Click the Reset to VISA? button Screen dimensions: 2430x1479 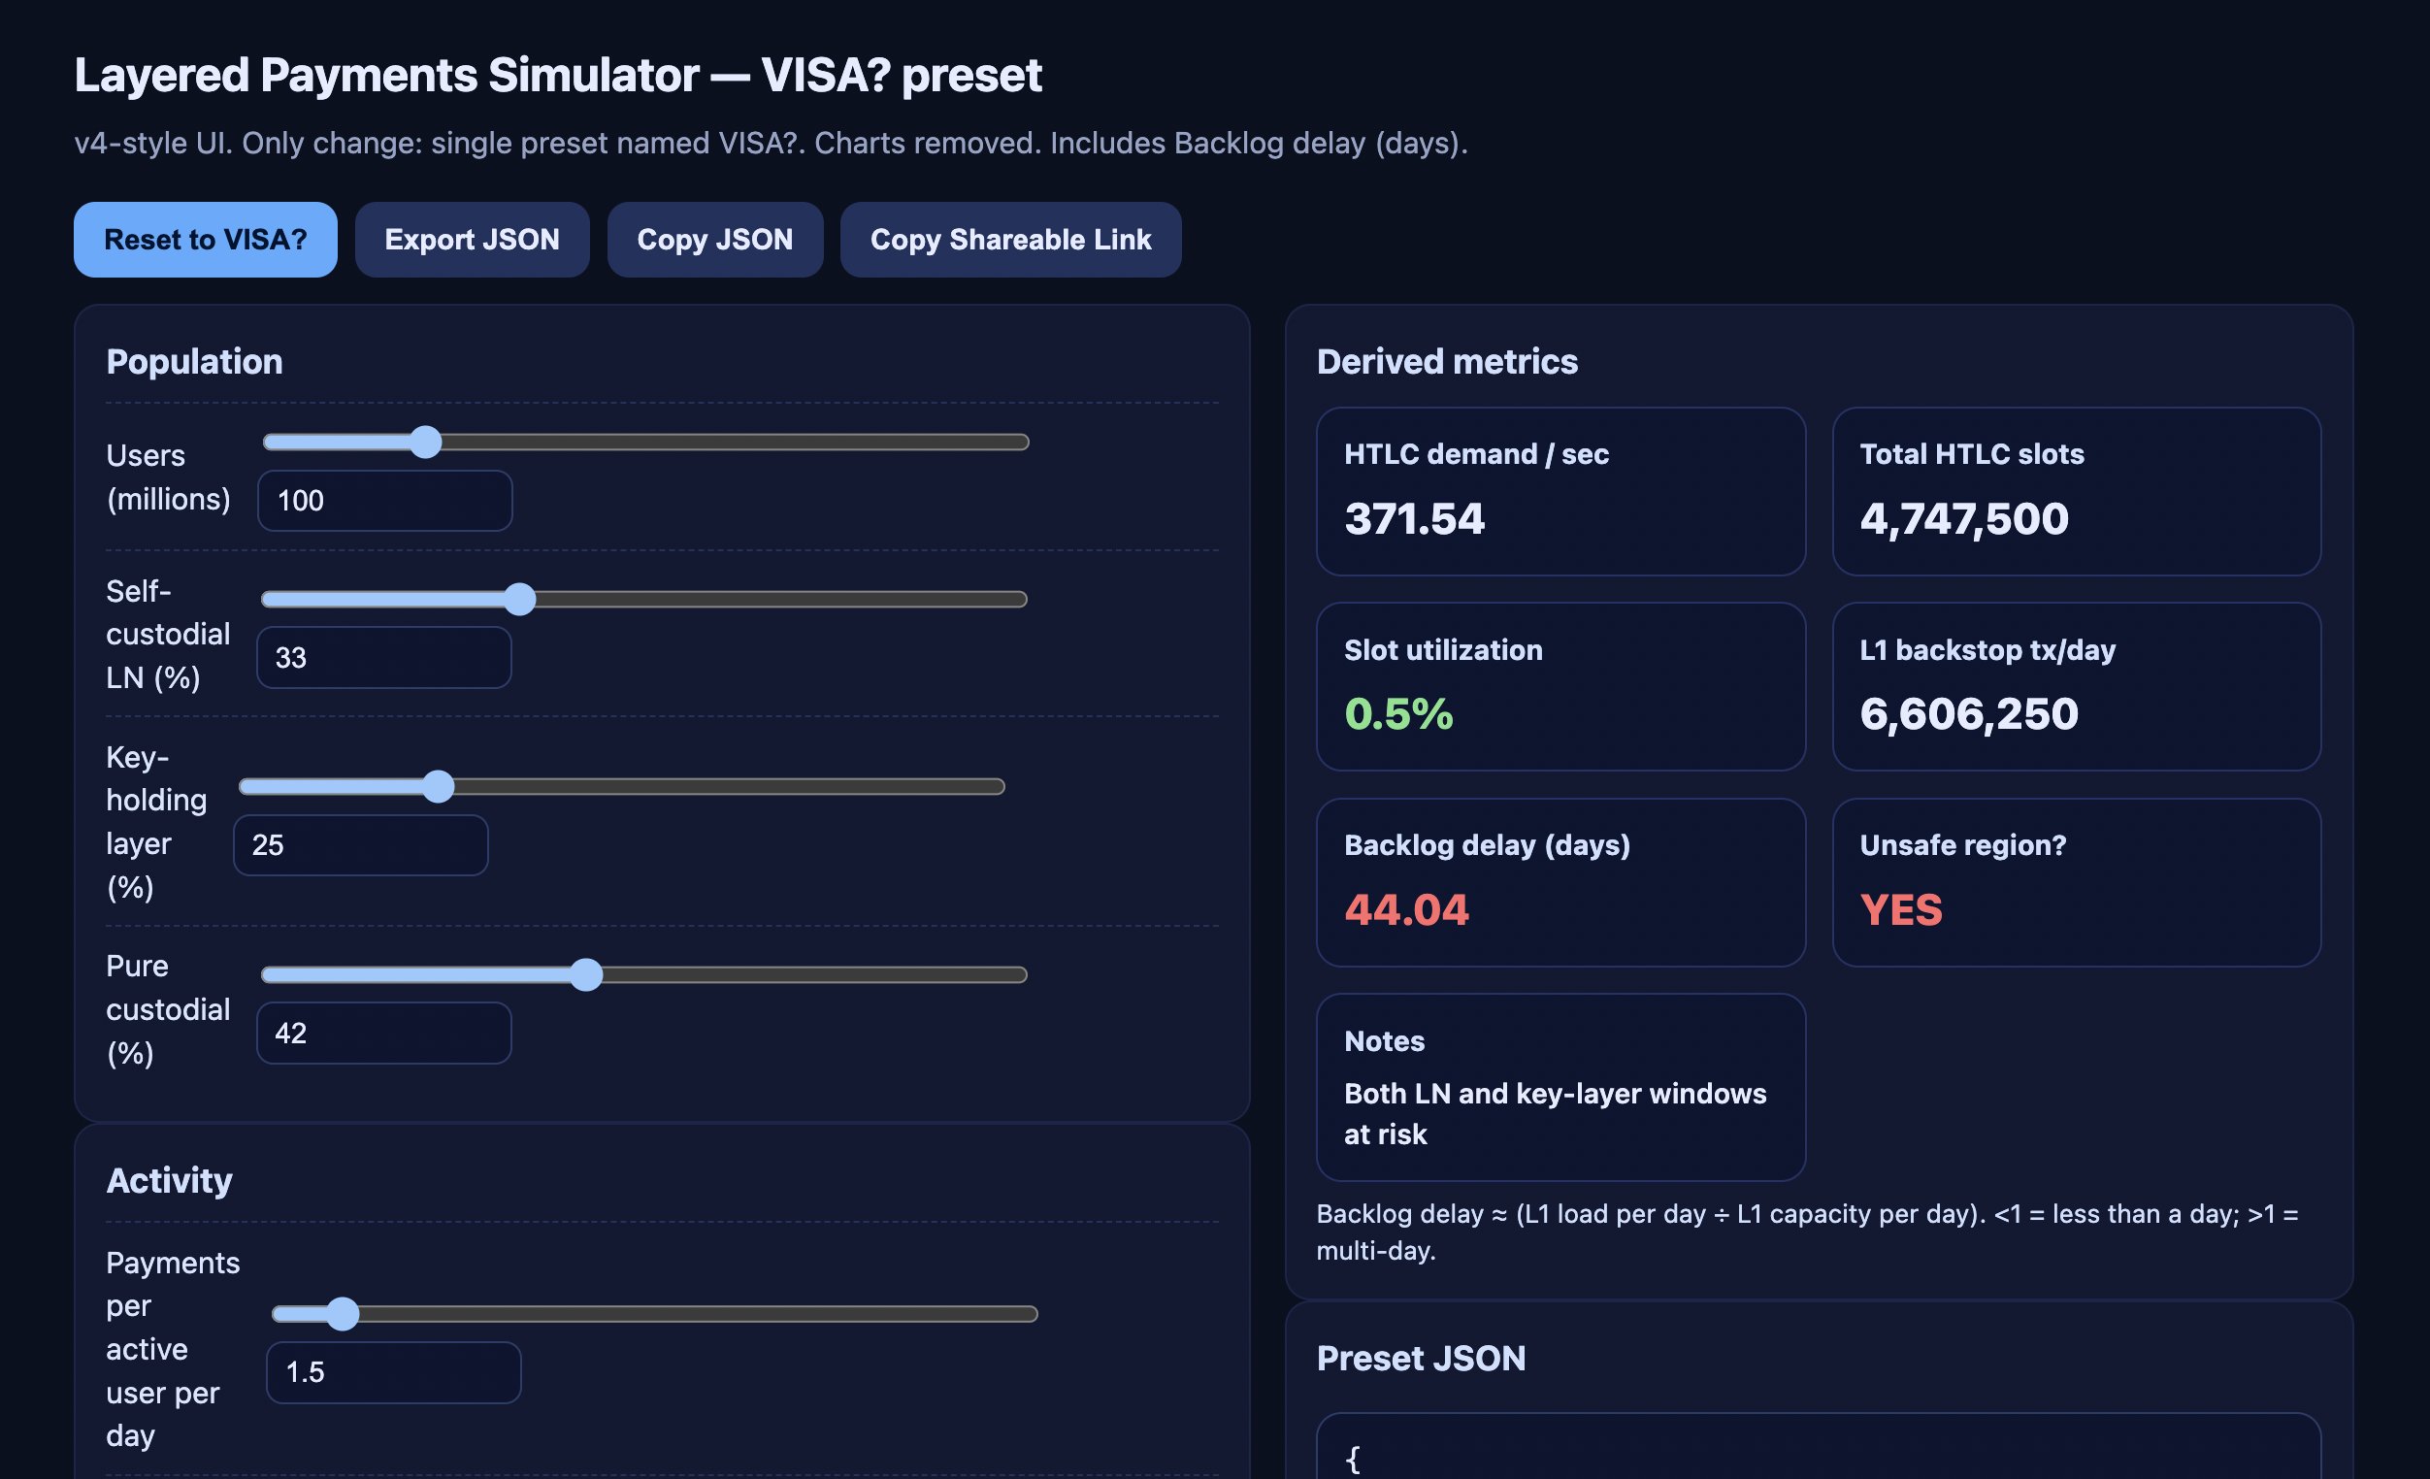coord(205,240)
